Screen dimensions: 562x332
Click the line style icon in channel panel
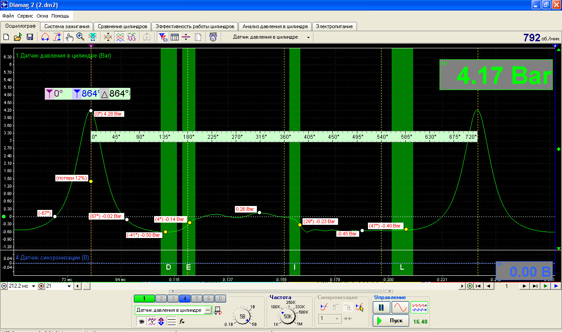point(171,321)
